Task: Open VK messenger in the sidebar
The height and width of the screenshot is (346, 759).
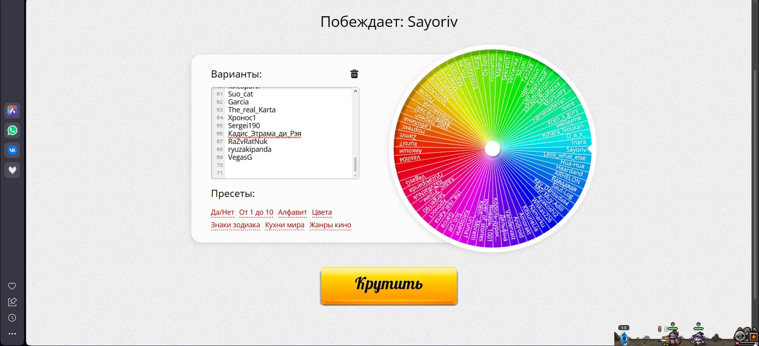Action: click(x=12, y=150)
